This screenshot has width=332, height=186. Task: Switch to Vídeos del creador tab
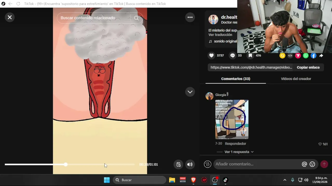[x=296, y=79]
